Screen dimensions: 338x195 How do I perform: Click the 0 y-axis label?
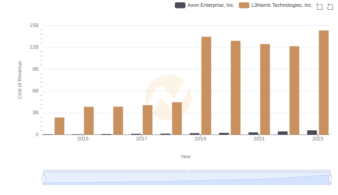point(37,135)
